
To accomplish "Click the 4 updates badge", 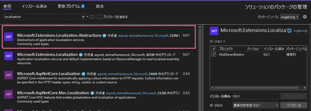I will (x=83, y=6).
